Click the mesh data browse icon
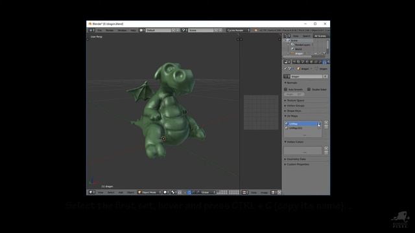This screenshot has width=415, height=233. (x=287, y=76)
